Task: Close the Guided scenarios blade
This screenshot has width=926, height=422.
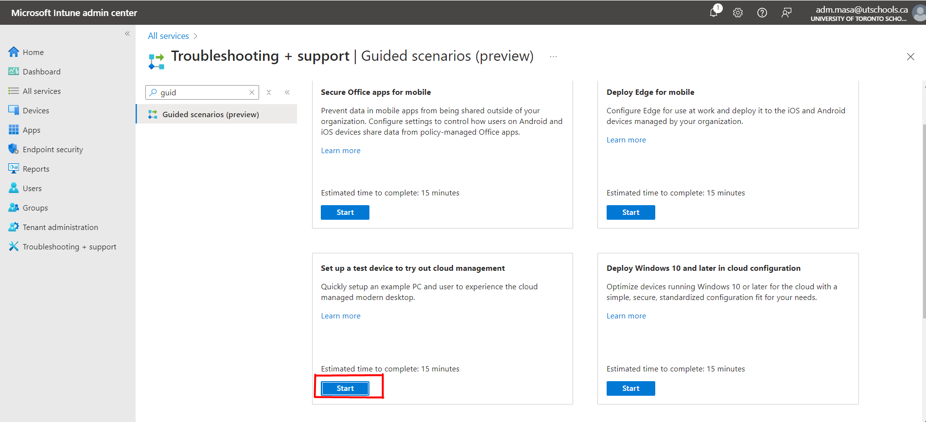Action: click(910, 57)
